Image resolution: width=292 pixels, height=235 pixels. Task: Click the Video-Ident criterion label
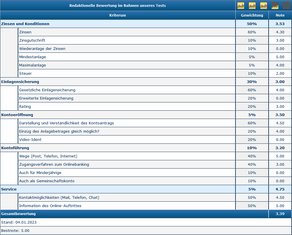(x=30, y=139)
